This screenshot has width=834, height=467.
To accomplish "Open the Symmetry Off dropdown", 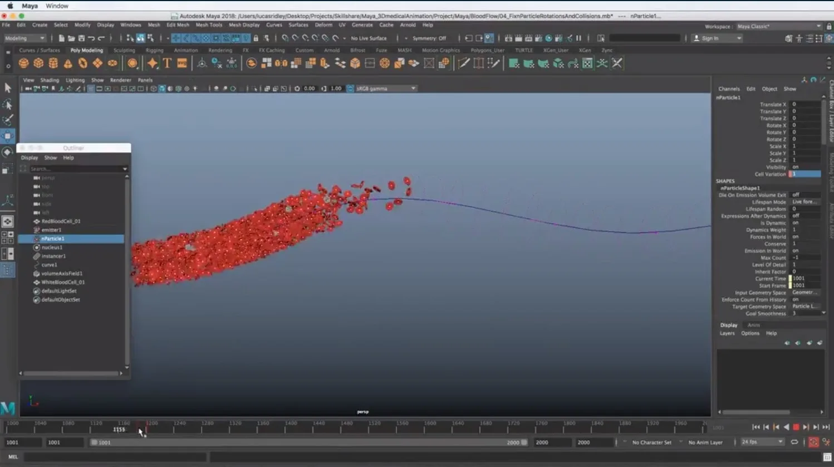I will click(429, 38).
